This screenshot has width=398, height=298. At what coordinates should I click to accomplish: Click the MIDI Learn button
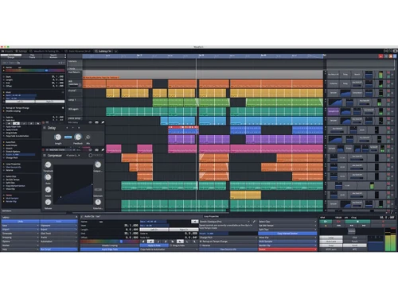click(331, 250)
